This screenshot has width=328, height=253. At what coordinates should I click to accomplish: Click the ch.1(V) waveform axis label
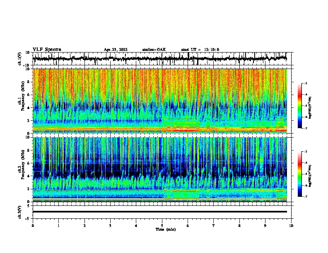20,59
